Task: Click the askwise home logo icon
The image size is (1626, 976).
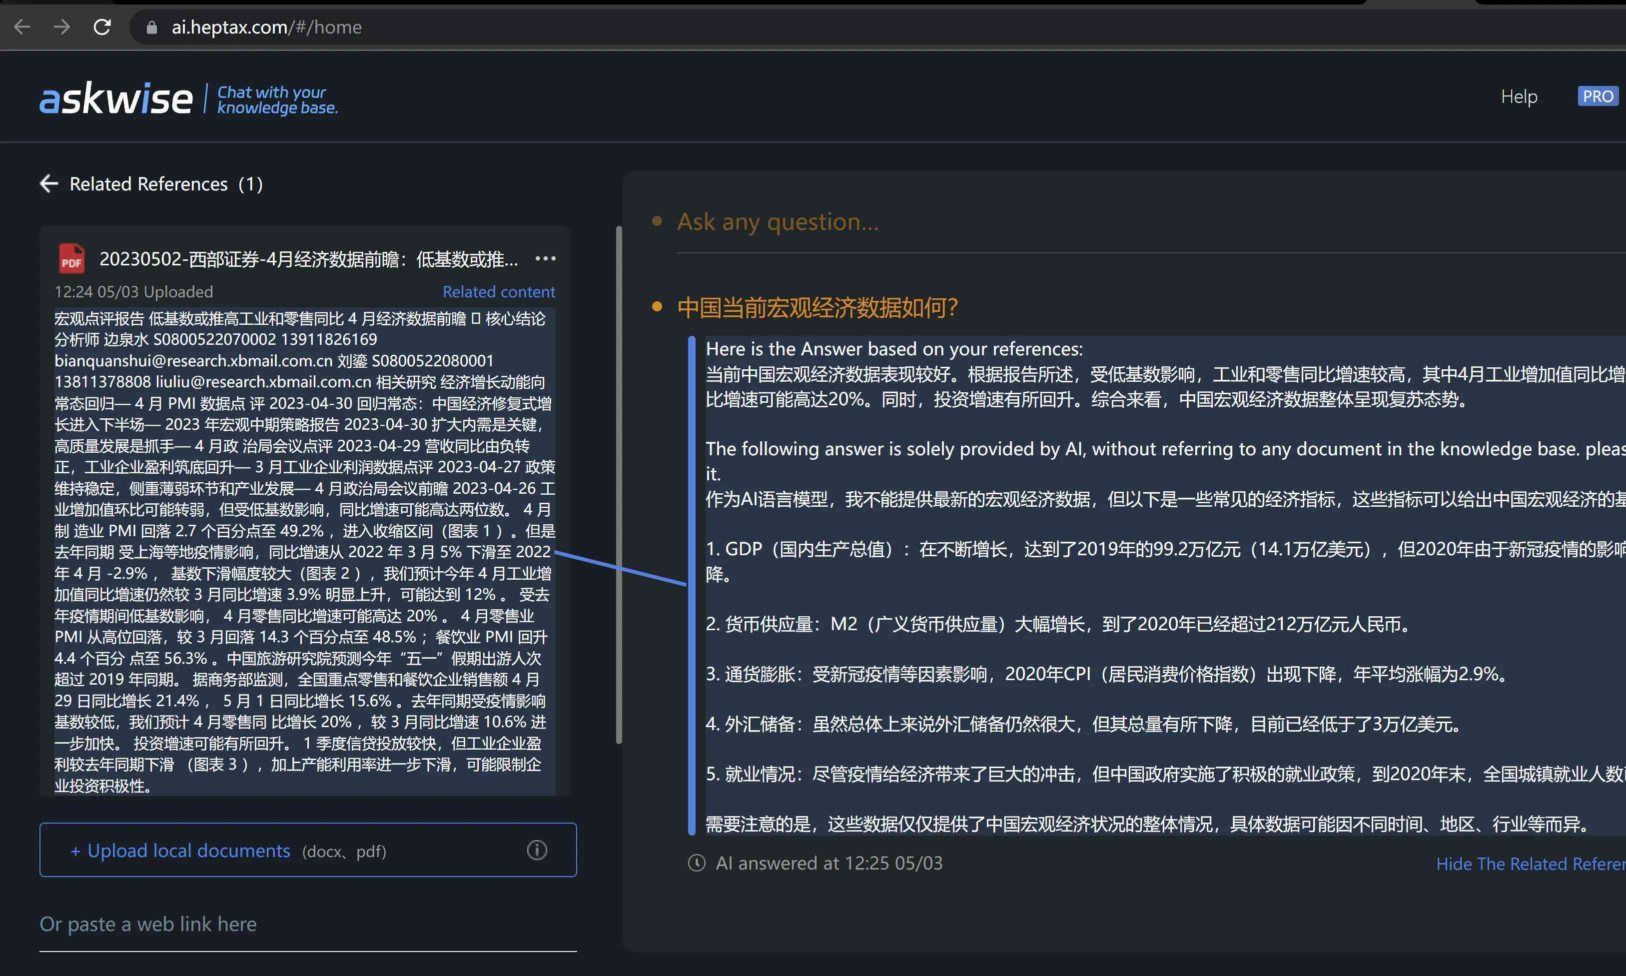Action: 115,97
